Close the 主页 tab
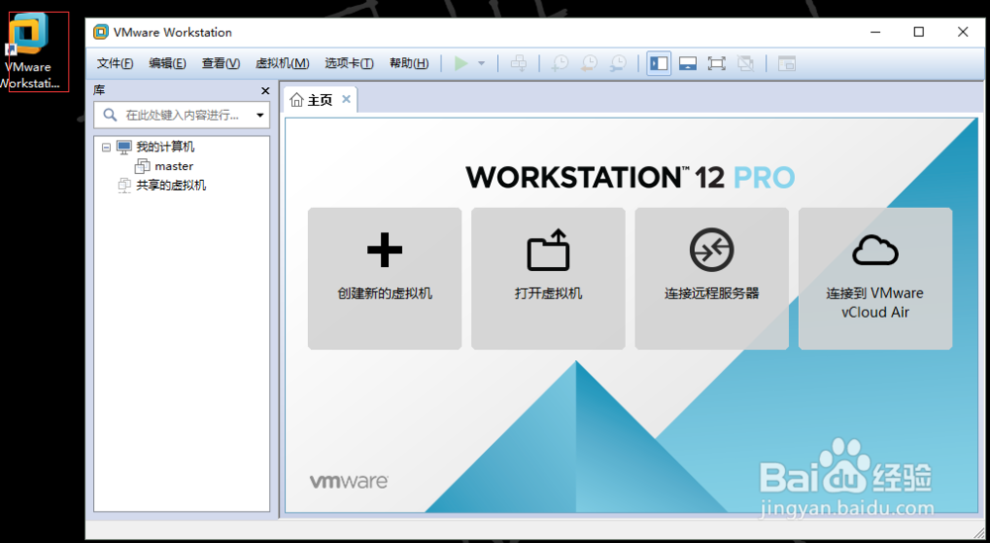Viewport: 990px width, 543px height. (x=346, y=99)
